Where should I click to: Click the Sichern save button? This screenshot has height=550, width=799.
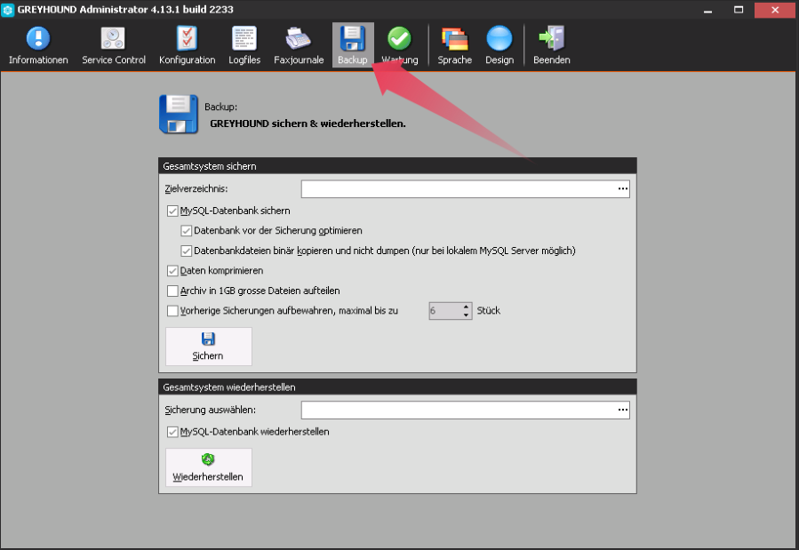pyautogui.click(x=208, y=347)
